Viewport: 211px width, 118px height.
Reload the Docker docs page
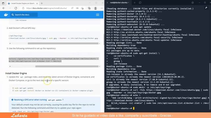16,8
